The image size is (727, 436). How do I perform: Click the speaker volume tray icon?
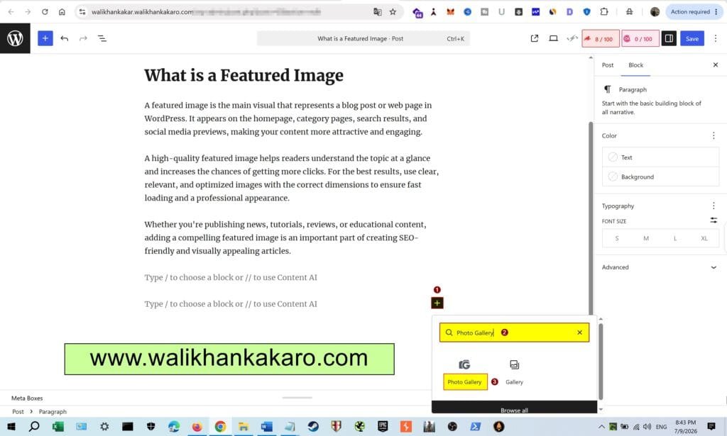pos(647,426)
